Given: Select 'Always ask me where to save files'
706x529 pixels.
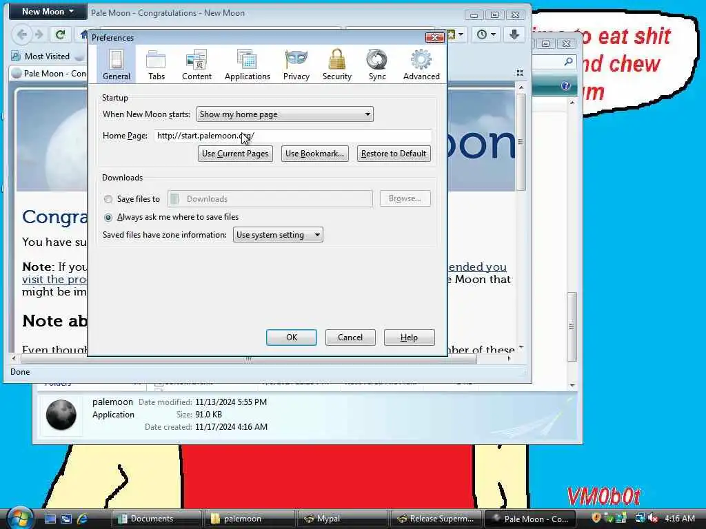Looking at the screenshot, I should 108,217.
